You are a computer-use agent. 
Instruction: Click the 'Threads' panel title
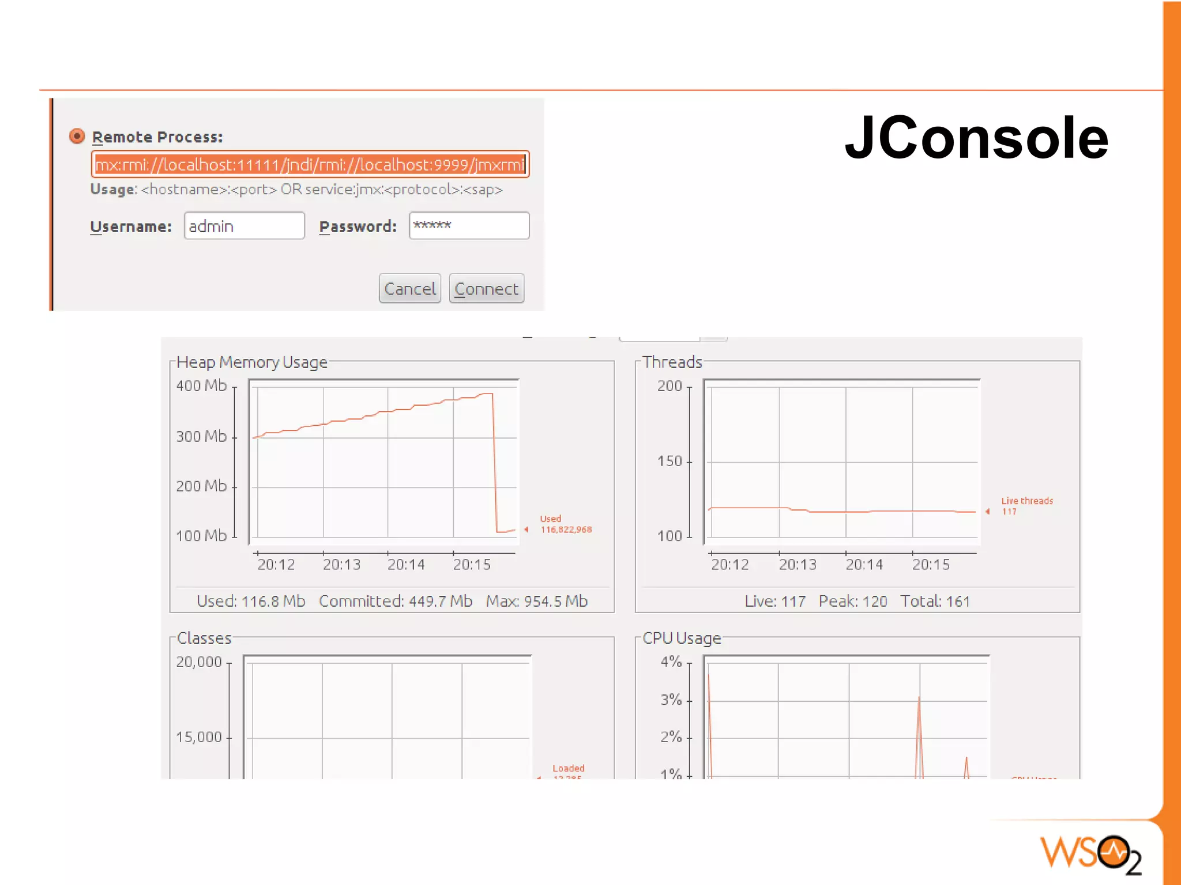pos(672,362)
